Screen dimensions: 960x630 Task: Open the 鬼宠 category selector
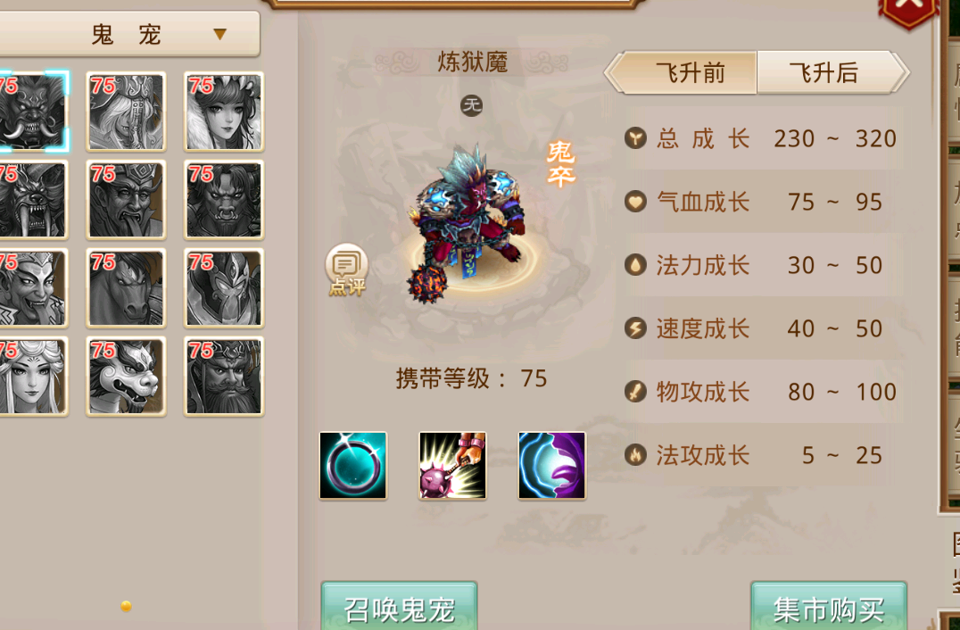tap(129, 34)
